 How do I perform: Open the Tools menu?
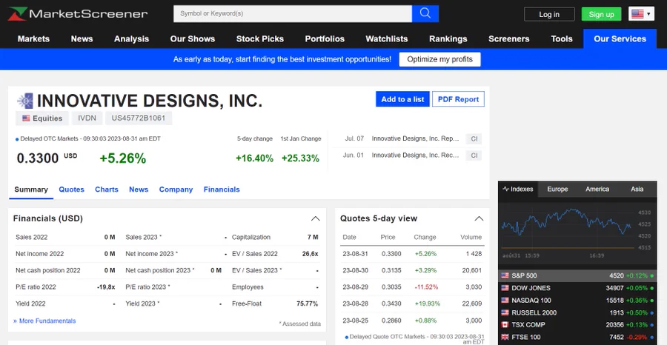point(562,38)
